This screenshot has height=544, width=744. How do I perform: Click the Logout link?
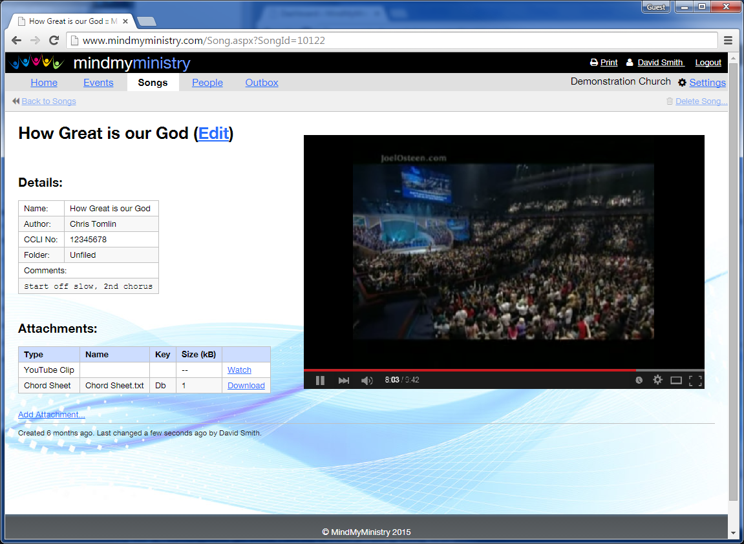point(708,63)
